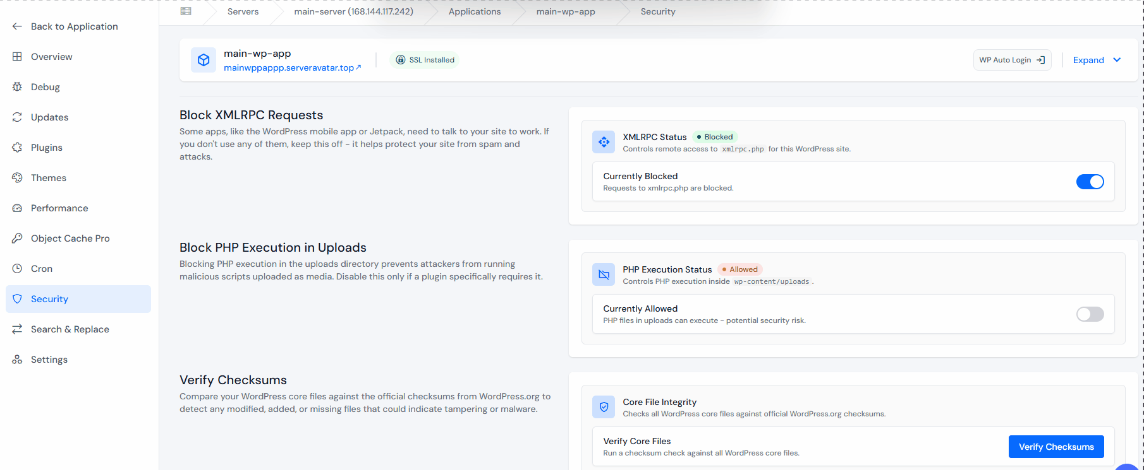Click Security in the breadcrumb
1144x470 pixels.
tap(658, 11)
